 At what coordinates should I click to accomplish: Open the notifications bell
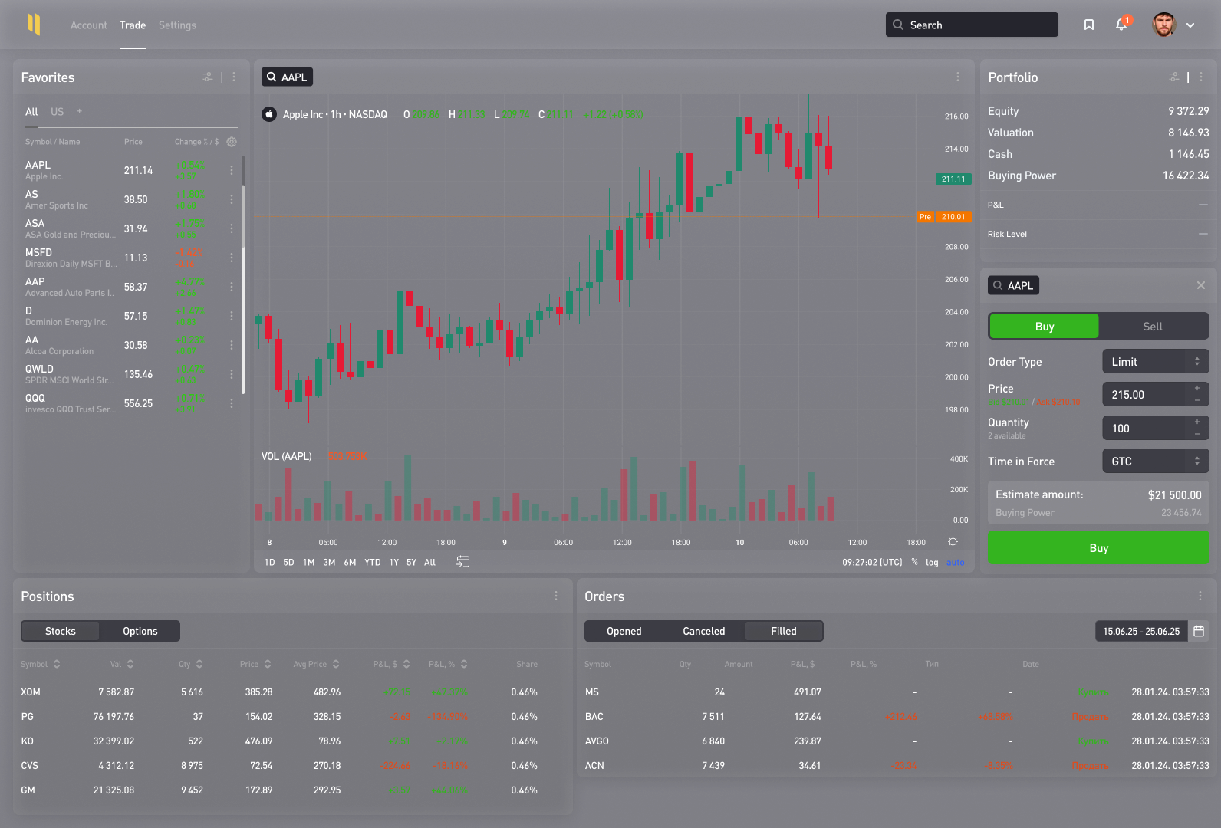coord(1121,25)
